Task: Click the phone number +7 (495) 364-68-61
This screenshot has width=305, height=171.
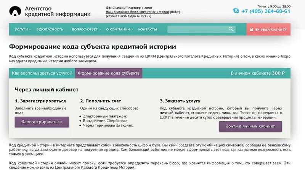Action: pyautogui.click(x=266, y=11)
